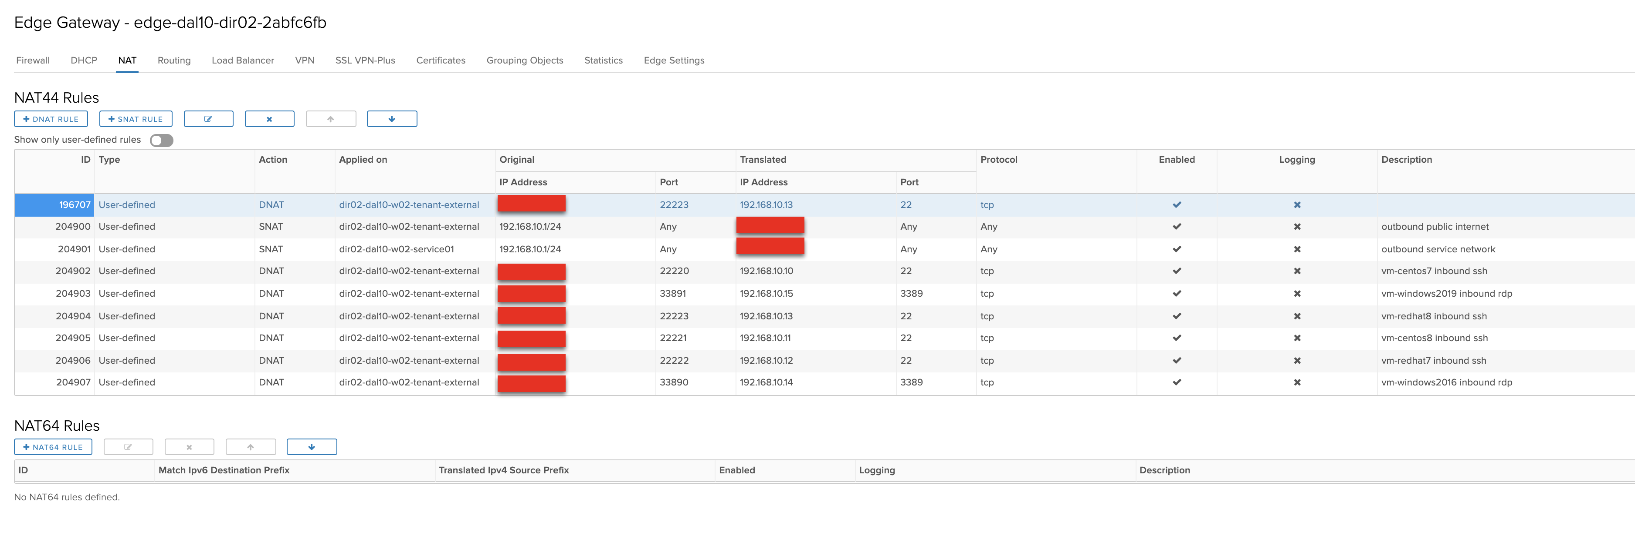This screenshot has width=1635, height=556.
Task: Click enabled checkmark for rule 196707
Action: click(x=1176, y=205)
